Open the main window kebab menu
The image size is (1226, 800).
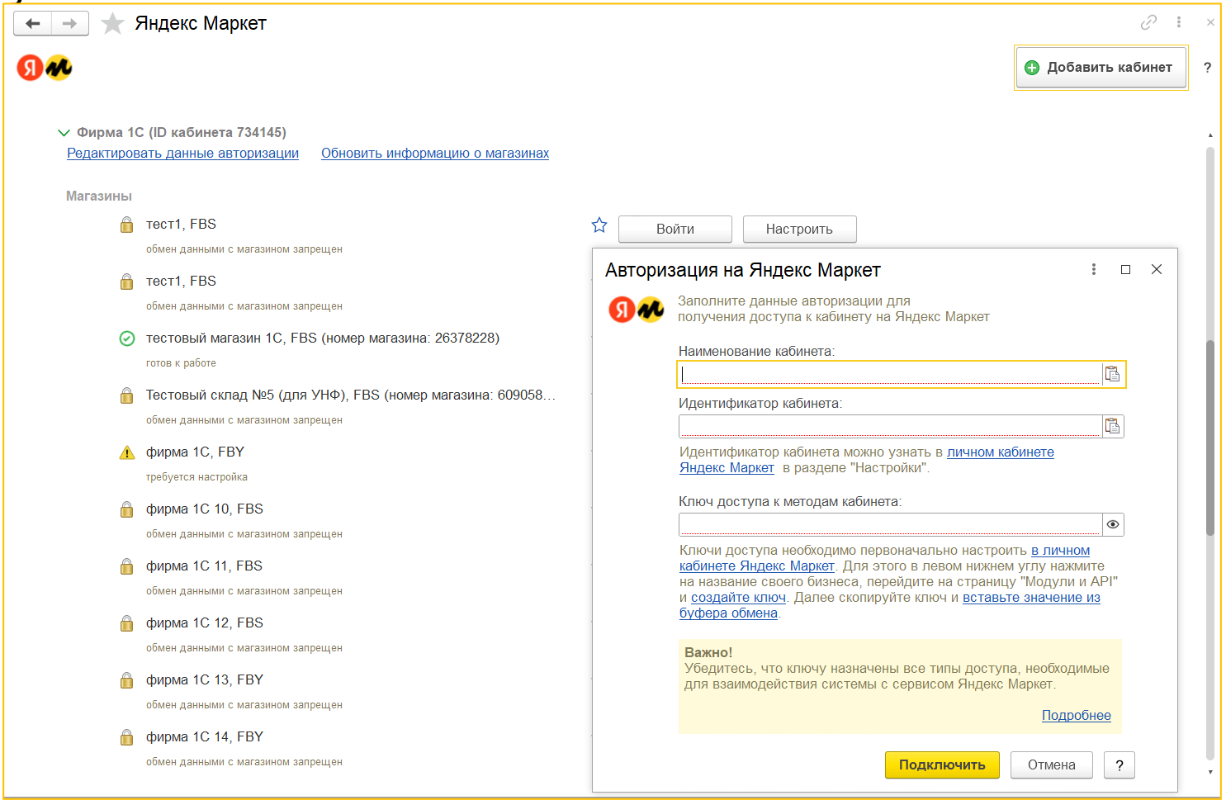click(x=1179, y=23)
